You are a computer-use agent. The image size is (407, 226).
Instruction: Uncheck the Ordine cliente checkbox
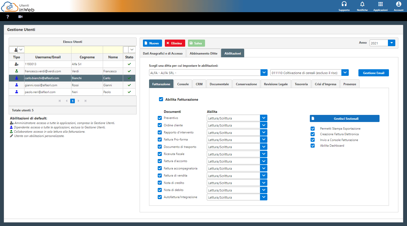point(160,125)
